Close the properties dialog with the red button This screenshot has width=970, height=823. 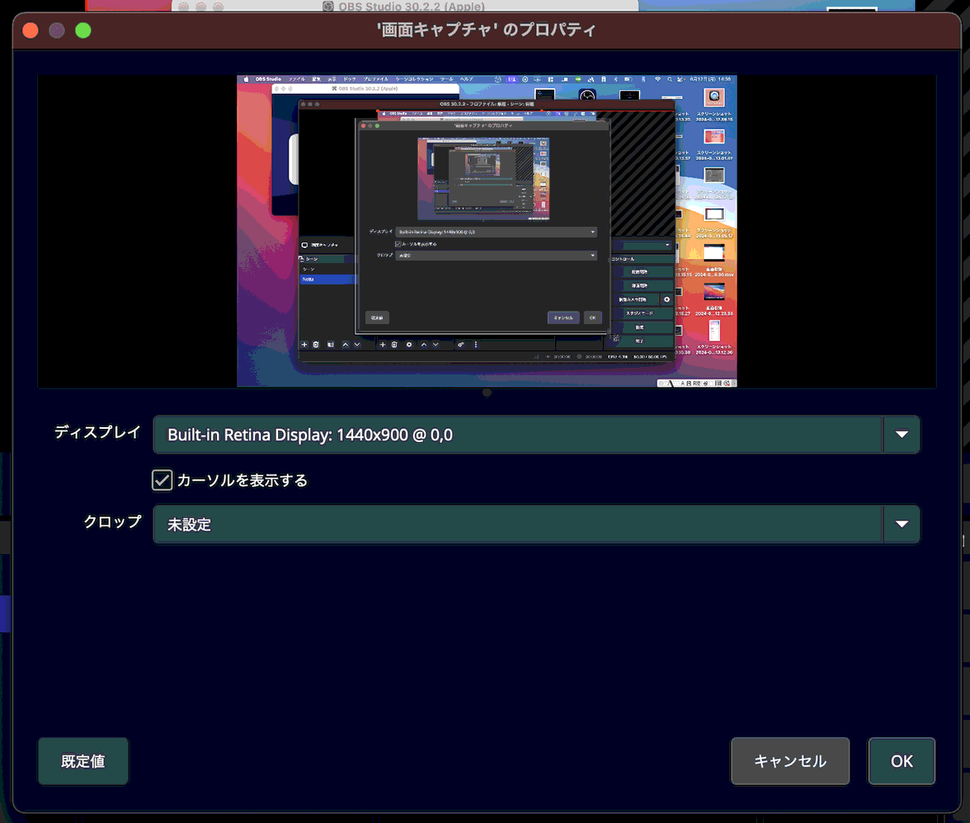point(31,31)
